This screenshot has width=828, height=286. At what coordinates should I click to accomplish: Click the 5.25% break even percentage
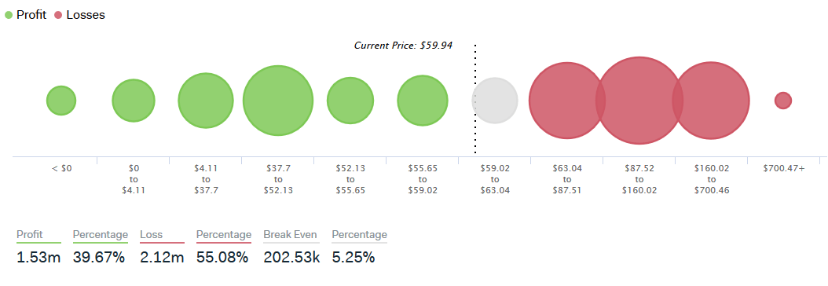click(354, 258)
